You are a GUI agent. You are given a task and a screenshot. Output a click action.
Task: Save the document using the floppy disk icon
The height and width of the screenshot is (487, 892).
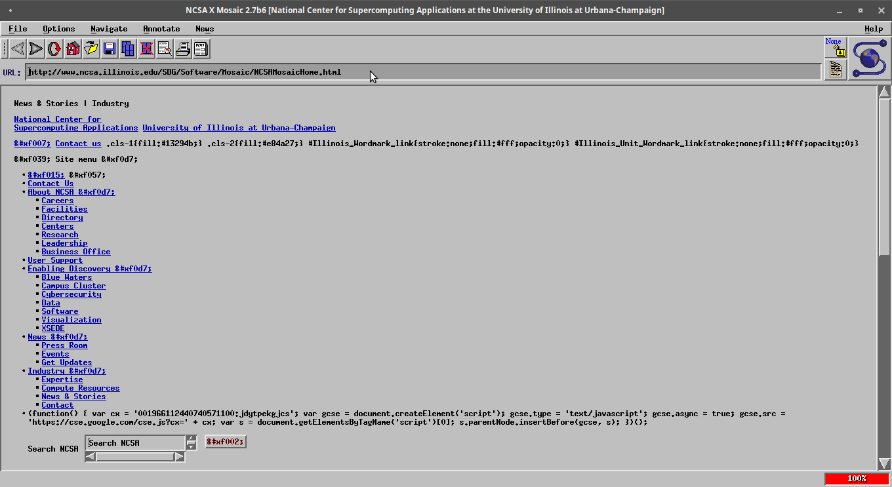(110, 49)
